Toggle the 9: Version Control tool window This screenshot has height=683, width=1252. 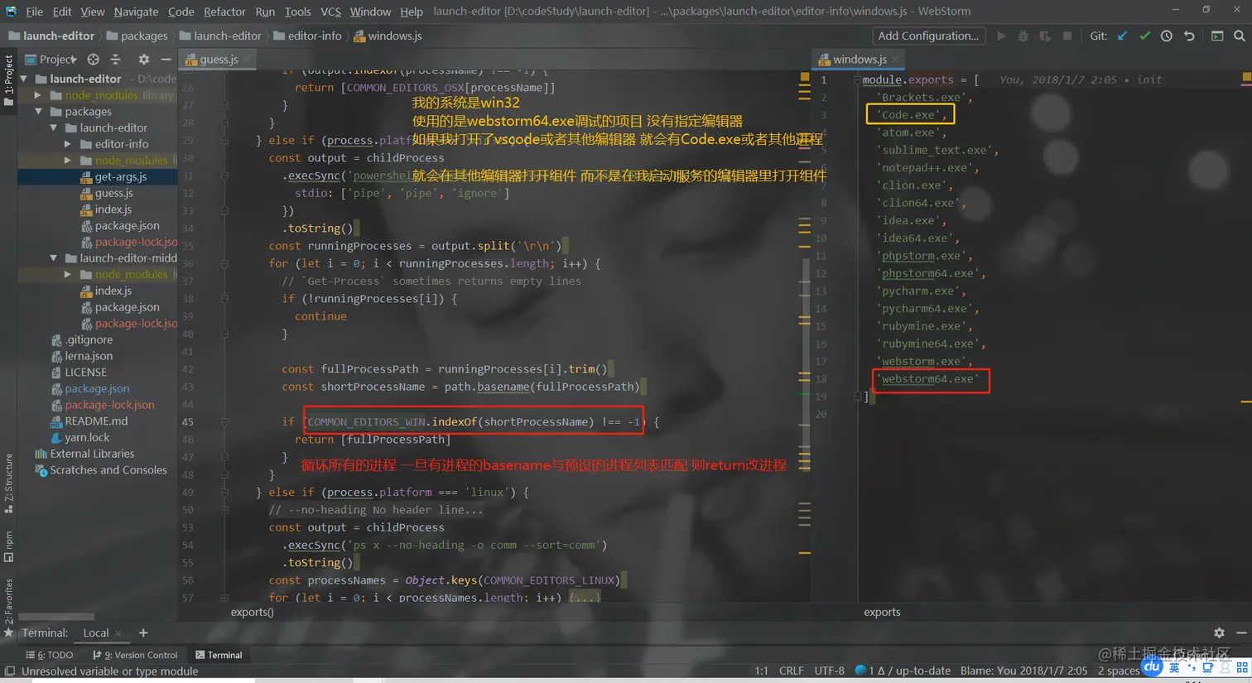pos(135,655)
